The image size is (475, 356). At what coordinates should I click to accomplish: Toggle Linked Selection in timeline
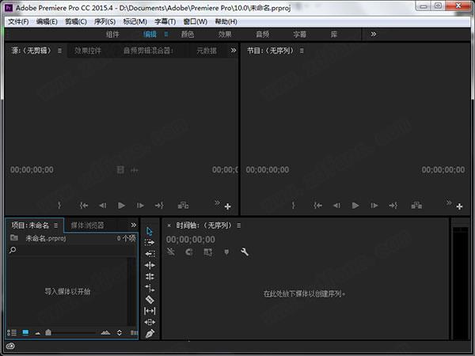point(207,252)
